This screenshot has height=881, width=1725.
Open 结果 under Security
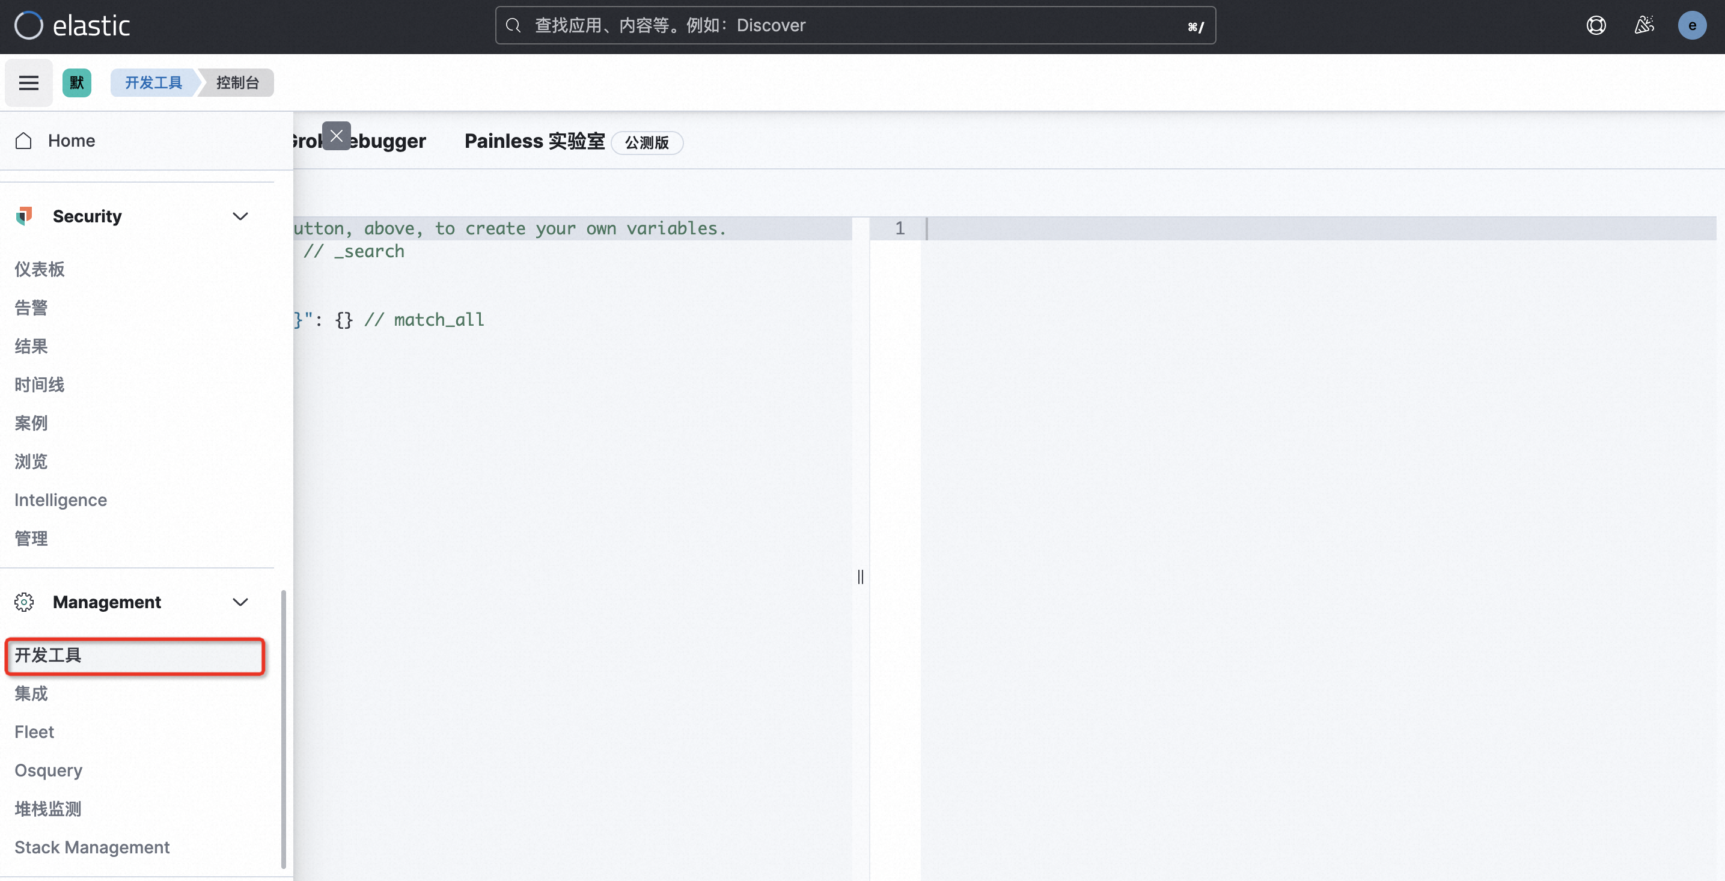click(x=31, y=346)
